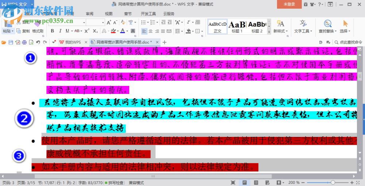Image resolution: width=365 pixels, height=186 pixels.
Task: Clear formatting with eraser icon
Action: point(123,22)
